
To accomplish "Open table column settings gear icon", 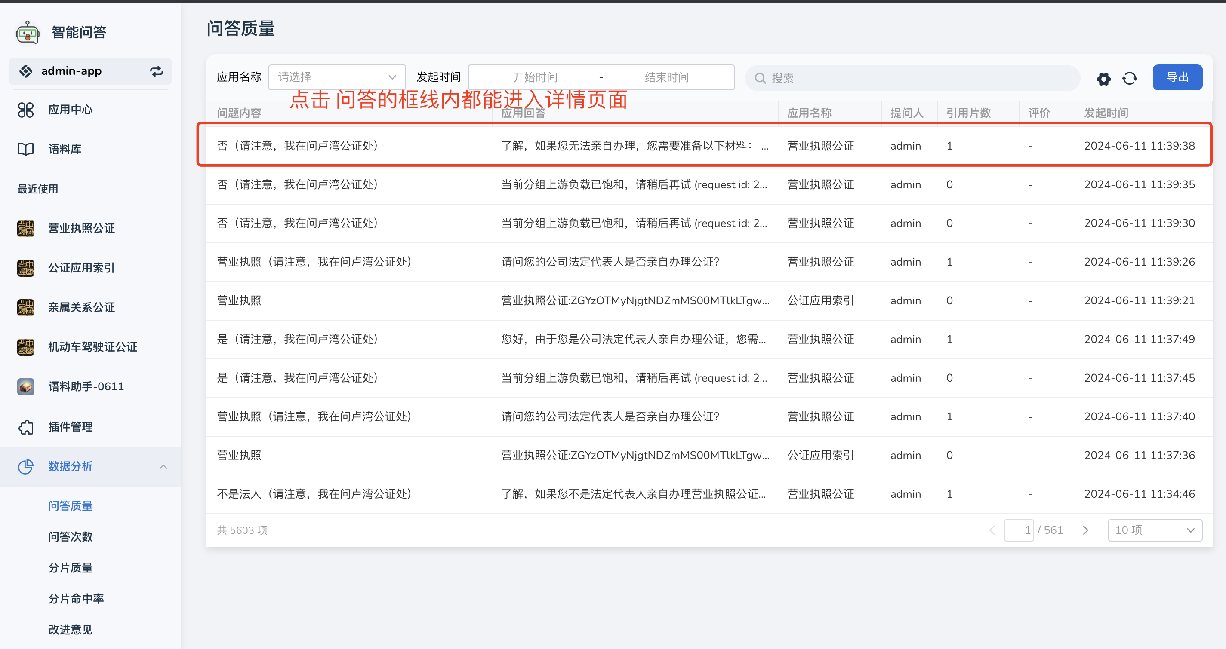I will click(x=1104, y=79).
